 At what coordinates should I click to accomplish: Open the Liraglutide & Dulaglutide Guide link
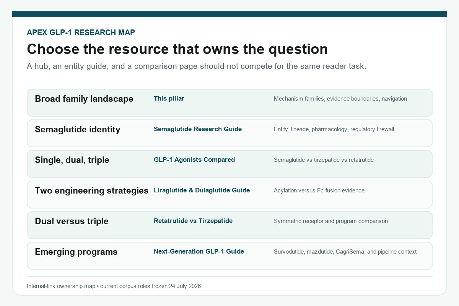(x=202, y=190)
